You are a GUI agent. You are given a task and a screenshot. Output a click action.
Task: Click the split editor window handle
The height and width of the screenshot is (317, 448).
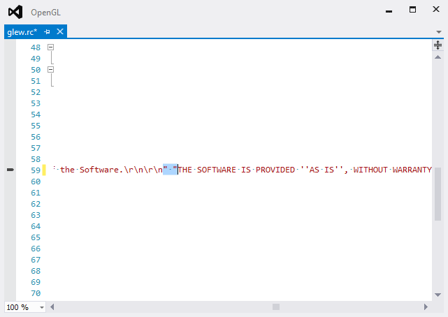[x=438, y=45]
